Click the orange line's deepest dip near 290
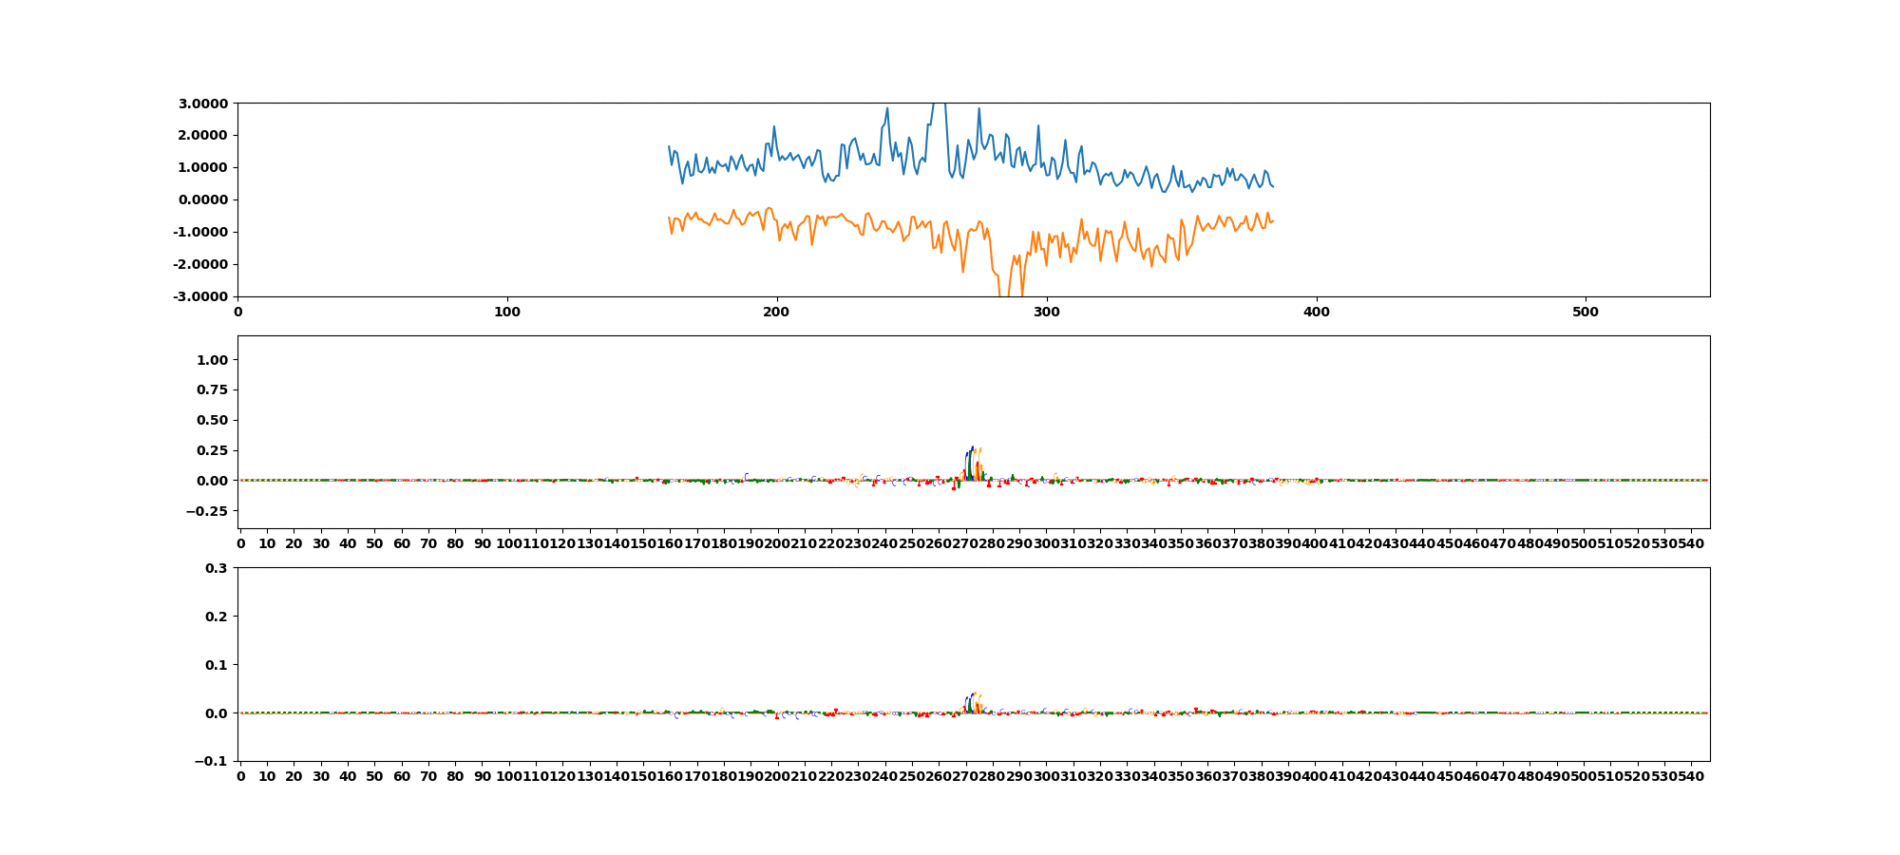This screenshot has width=1900, height=855. (x=1021, y=293)
